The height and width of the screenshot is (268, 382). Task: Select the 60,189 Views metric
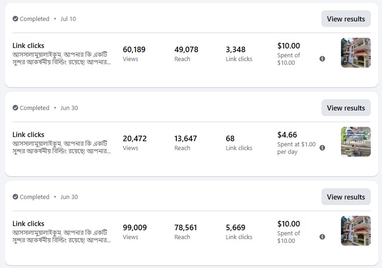coord(134,54)
